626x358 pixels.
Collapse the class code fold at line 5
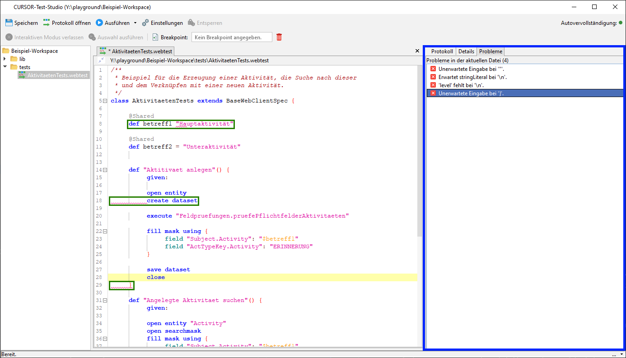pyautogui.click(x=105, y=101)
